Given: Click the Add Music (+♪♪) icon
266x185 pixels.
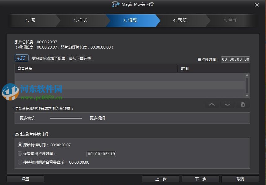Looking at the screenshot, I should [x=21, y=58].
